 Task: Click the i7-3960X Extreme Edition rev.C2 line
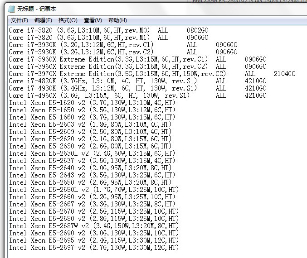[x=138, y=67]
